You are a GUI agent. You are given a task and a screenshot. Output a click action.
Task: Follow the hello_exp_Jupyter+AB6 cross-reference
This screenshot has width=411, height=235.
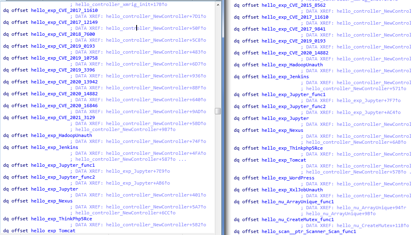[138, 183]
